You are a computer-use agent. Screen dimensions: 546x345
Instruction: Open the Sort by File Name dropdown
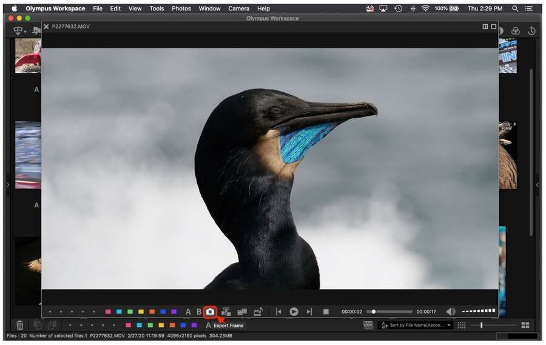(416, 326)
